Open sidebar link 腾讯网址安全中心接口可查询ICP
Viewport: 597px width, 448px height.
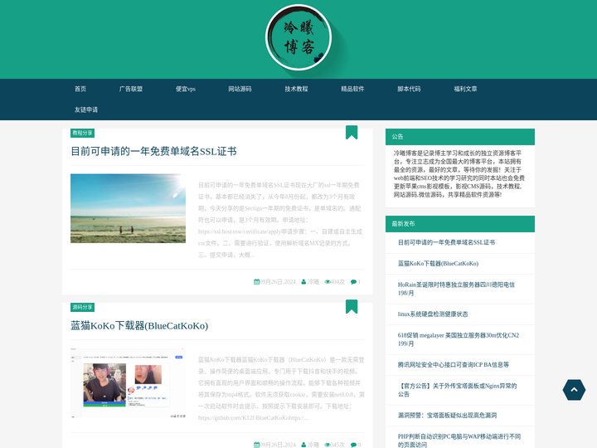453,364
